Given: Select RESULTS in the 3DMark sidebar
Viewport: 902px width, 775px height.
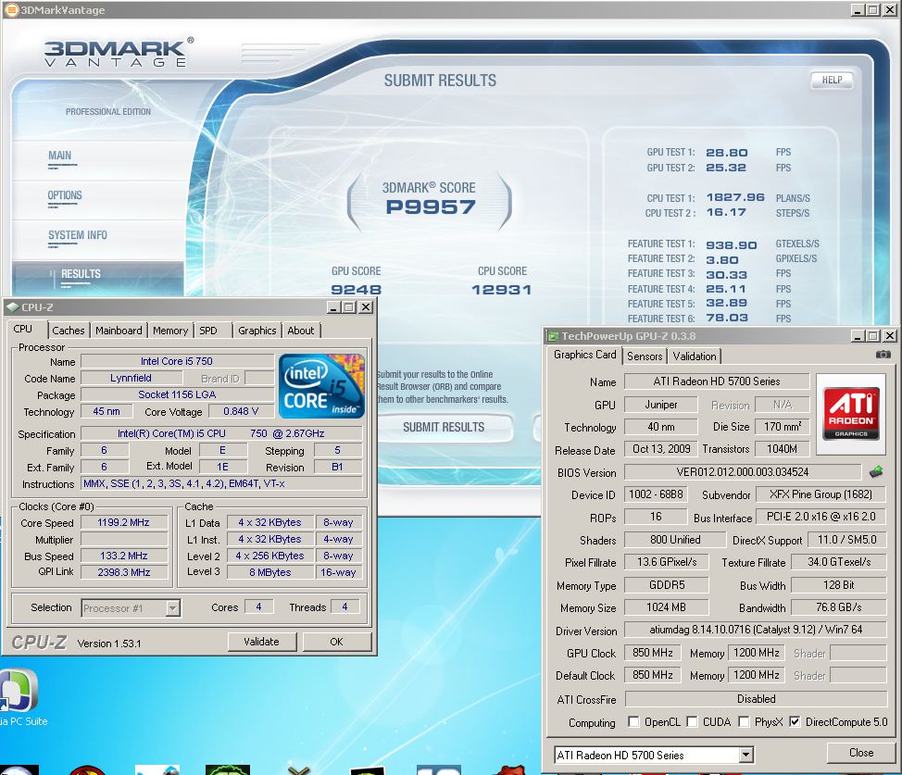Looking at the screenshot, I should pos(81,274).
